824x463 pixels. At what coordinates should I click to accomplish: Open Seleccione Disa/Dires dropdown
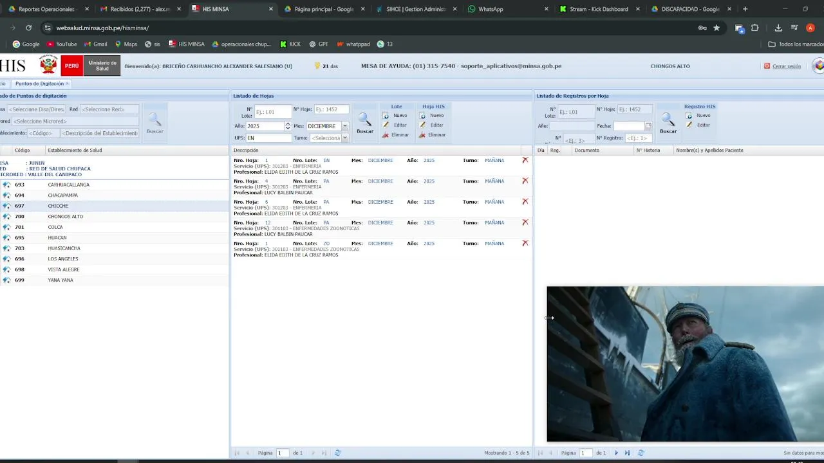point(36,109)
